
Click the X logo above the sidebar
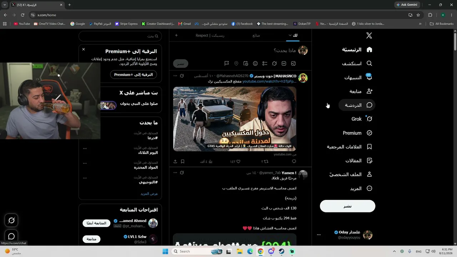369,35
